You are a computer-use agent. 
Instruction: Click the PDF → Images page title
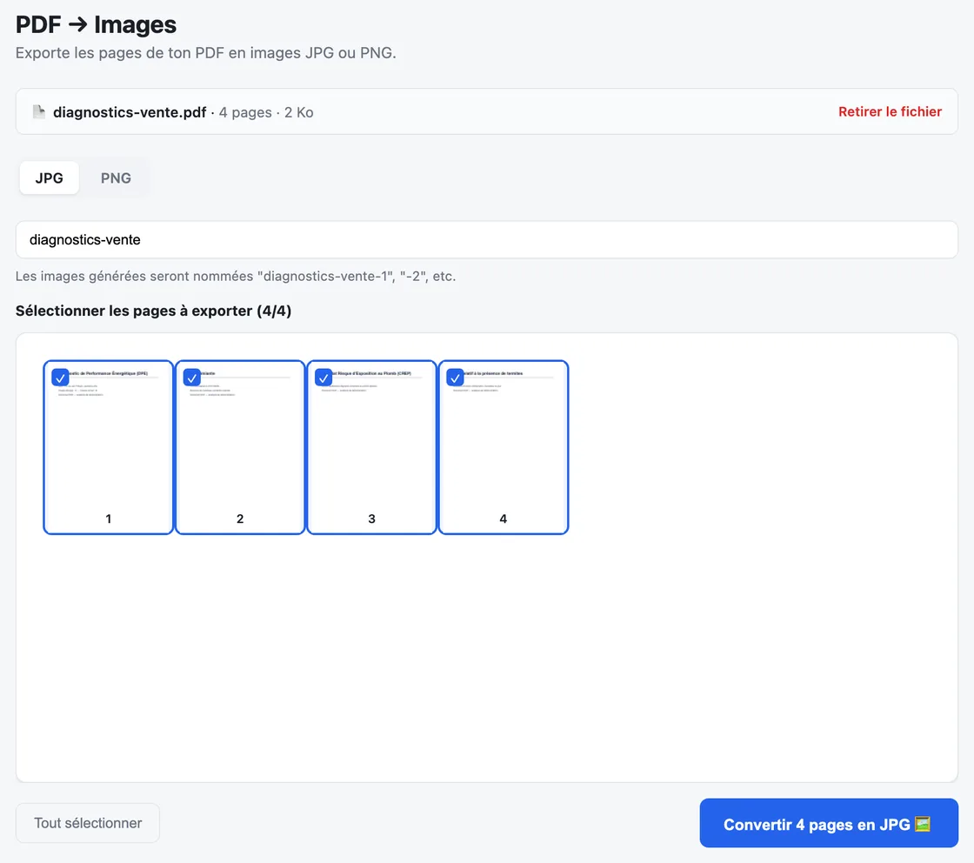point(96,25)
